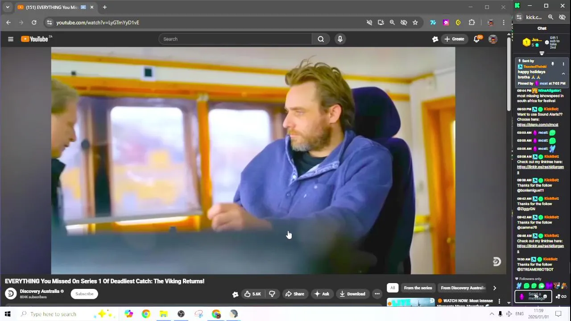Image resolution: width=571 pixels, height=321 pixels.
Task: View site information in Chrome address bar
Action: (x=50, y=22)
